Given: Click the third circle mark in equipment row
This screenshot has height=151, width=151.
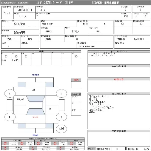Looking at the screenshot, I should (26, 57).
